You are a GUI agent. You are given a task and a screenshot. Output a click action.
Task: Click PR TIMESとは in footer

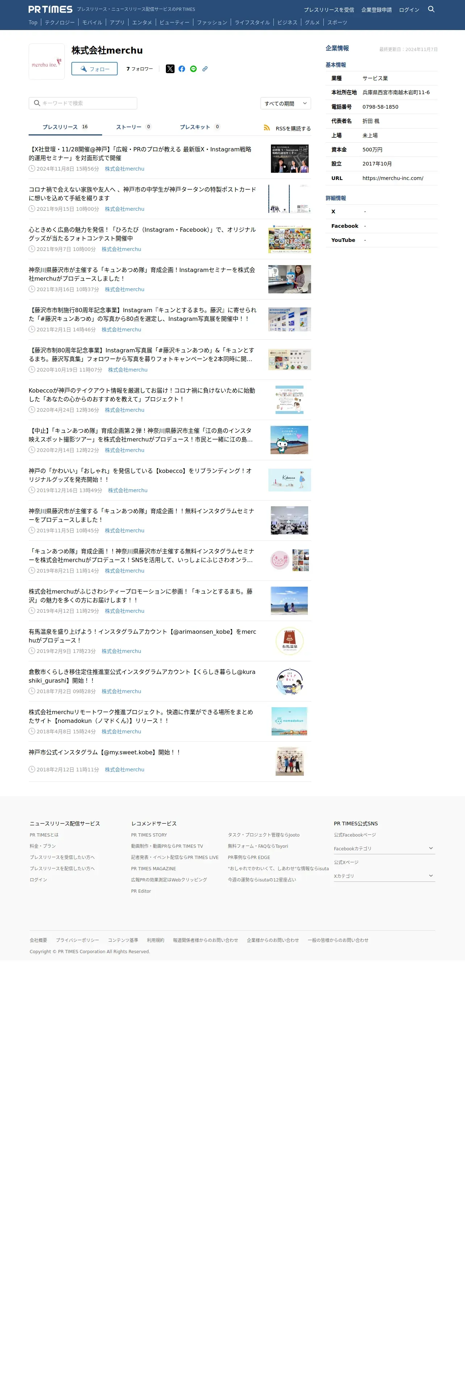coord(44,835)
